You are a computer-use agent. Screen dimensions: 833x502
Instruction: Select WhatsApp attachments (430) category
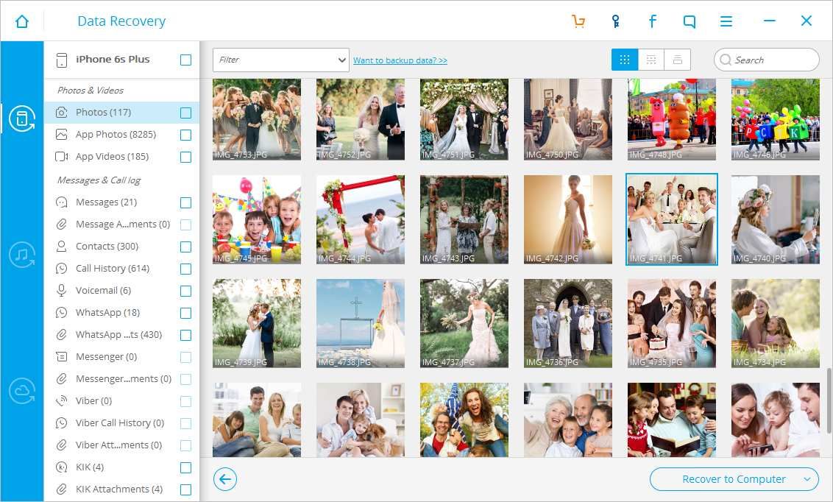(121, 335)
